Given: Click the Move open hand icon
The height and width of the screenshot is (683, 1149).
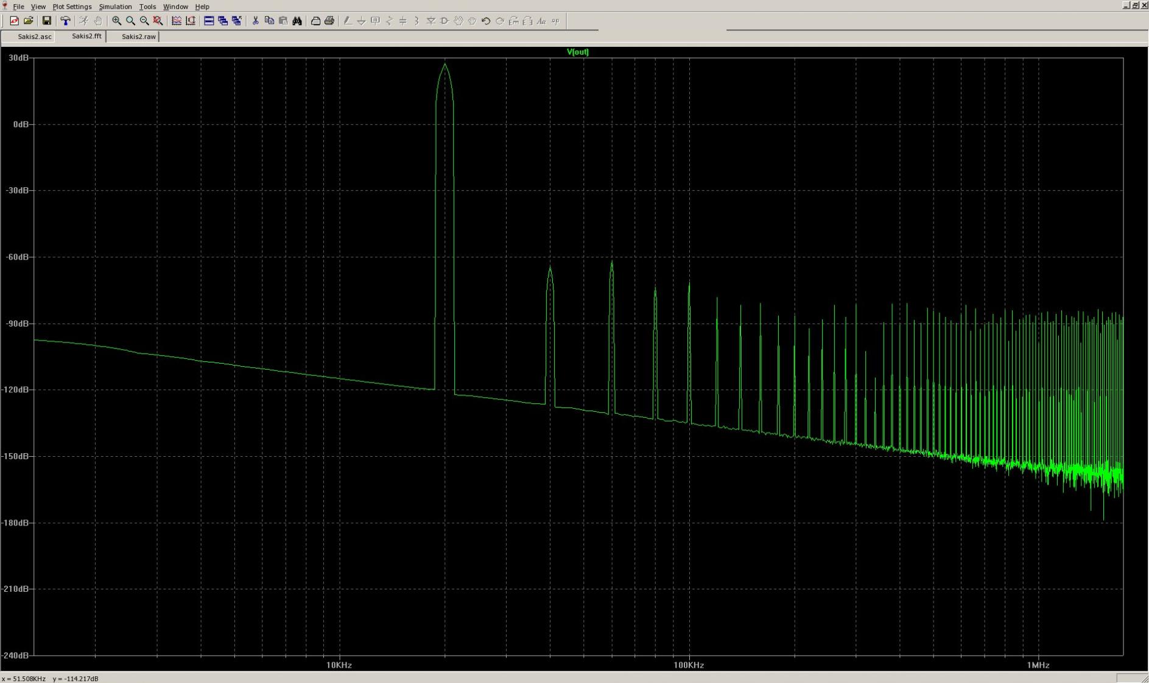Looking at the screenshot, I should pos(459,21).
